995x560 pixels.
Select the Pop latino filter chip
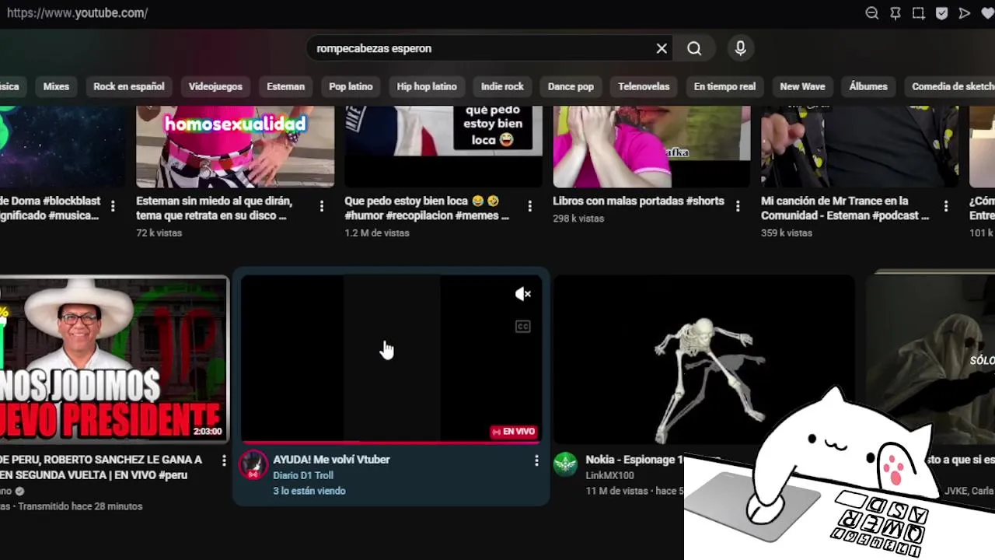pos(351,86)
